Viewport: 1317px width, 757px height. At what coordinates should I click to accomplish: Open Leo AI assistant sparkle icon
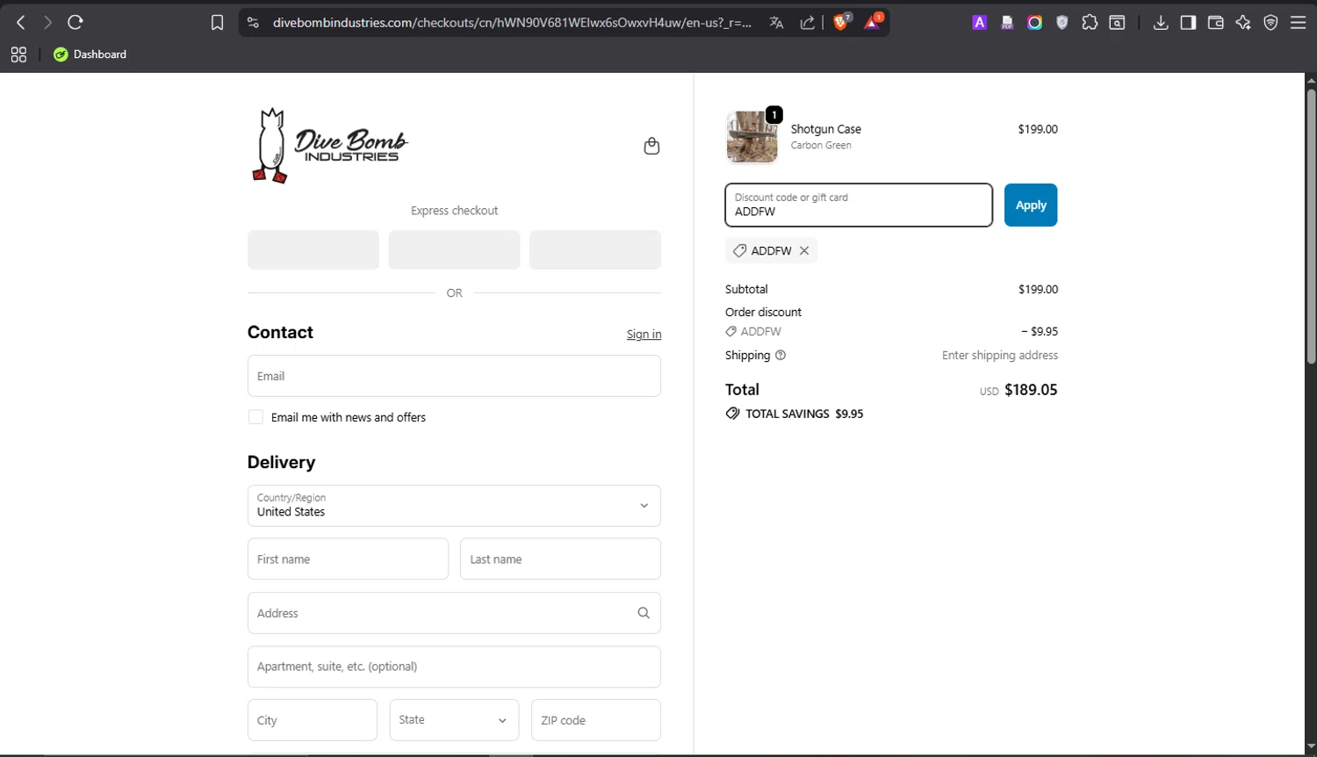pos(1243,23)
